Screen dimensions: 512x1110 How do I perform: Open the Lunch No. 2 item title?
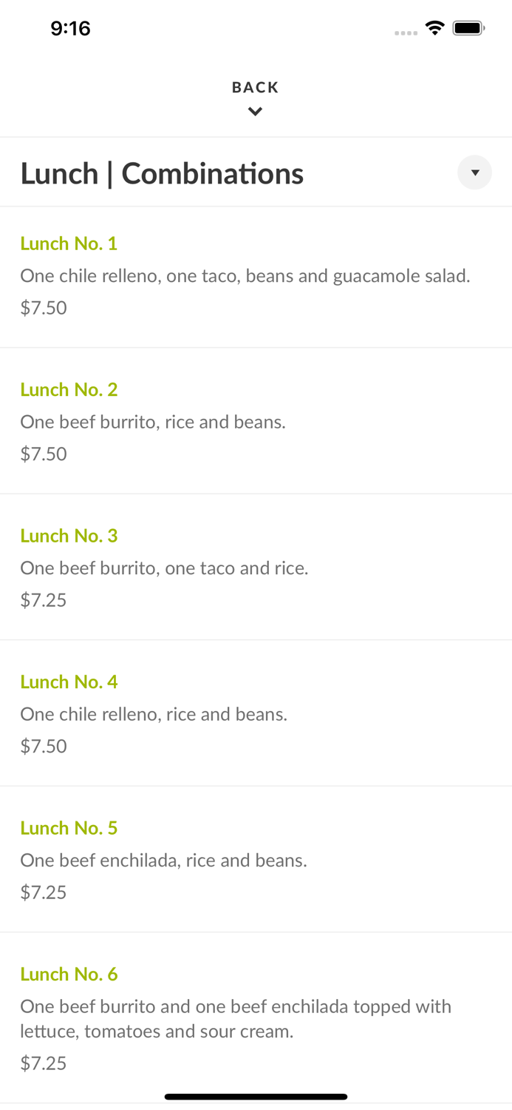pos(69,389)
